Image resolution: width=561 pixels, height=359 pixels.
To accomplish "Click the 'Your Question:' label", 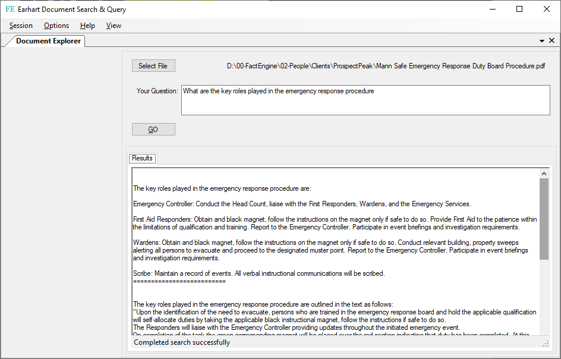I will (x=157, y=91).
